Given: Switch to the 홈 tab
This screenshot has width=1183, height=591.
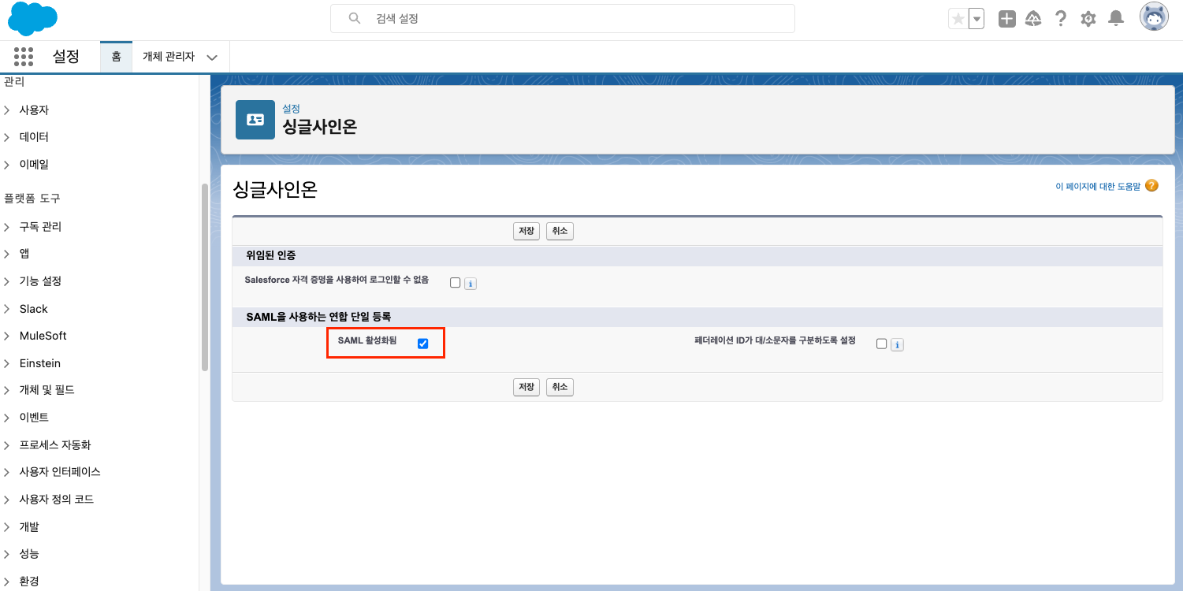Looking at the screenshot, I should tap(116, 57).
